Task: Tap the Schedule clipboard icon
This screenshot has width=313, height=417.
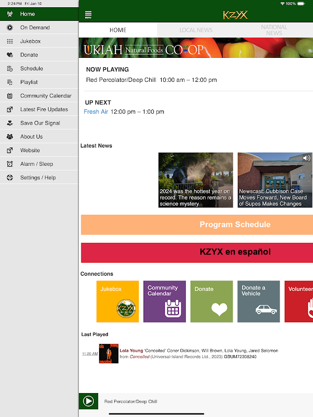Action: click(10, 69)
